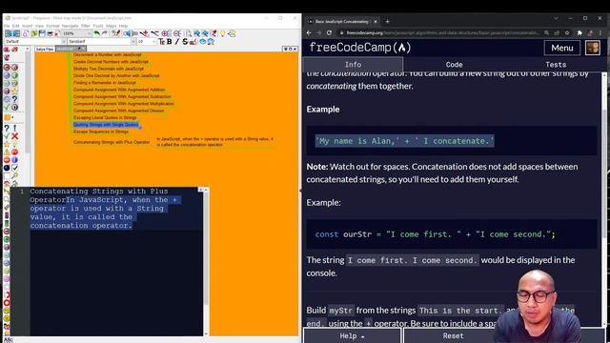Select node Create Decimal Numbers with JavaScript

pyautogui.click(x=111, y=61)
